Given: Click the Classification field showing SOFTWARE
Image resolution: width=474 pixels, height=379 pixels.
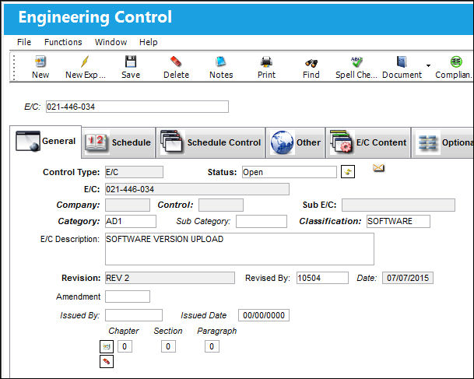Looking at the screenshot, I should (x=399, y=221).
